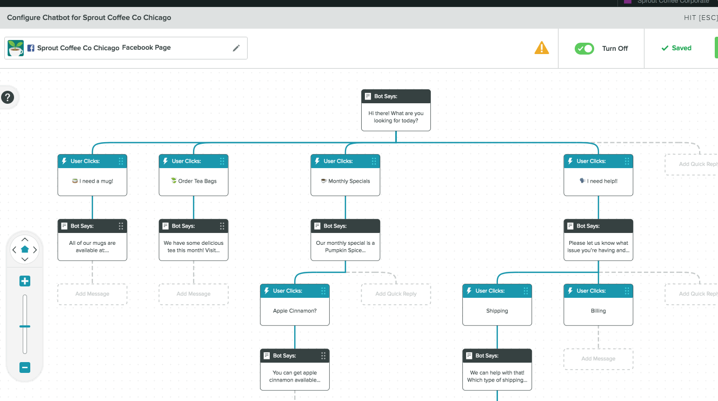
Task: Zoom in with the plus button
Action: (25, 281)
